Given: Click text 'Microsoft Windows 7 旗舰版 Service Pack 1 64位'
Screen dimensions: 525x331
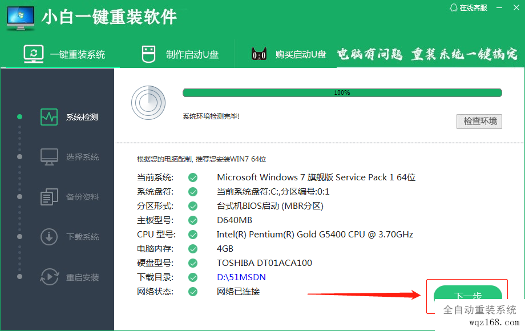Looking at the screenshot, I should (316, 177).
